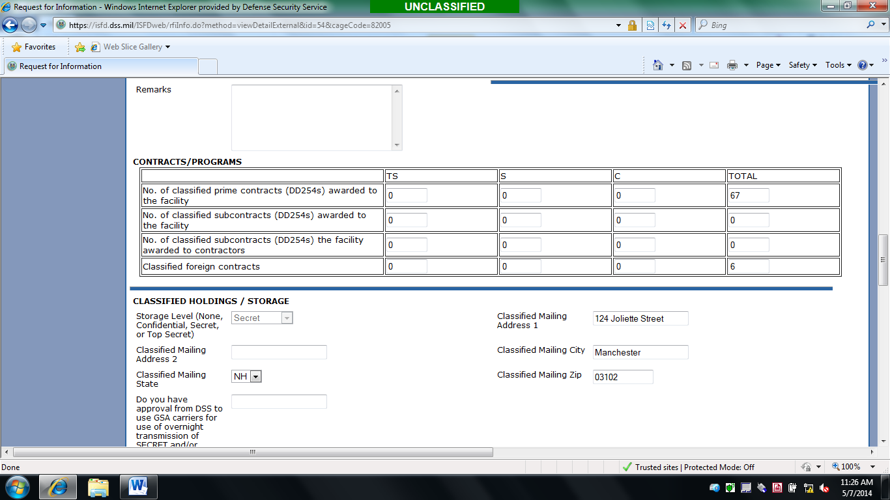Click the 100% zoom level button

(846, 467)
